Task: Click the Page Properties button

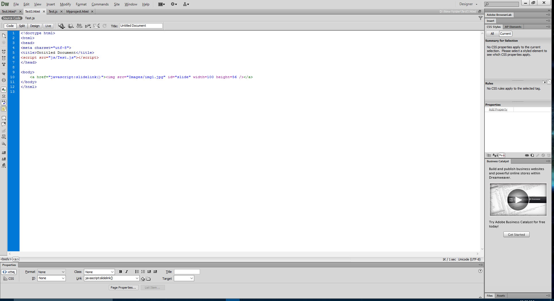Action: point(123,287)
